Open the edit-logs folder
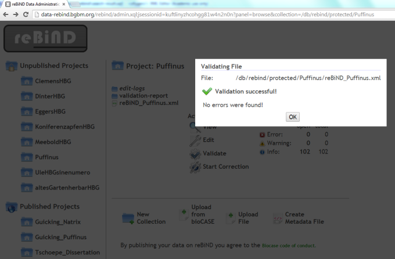The height and width of the screenshot is (259, 395). [x=131, y=88]
